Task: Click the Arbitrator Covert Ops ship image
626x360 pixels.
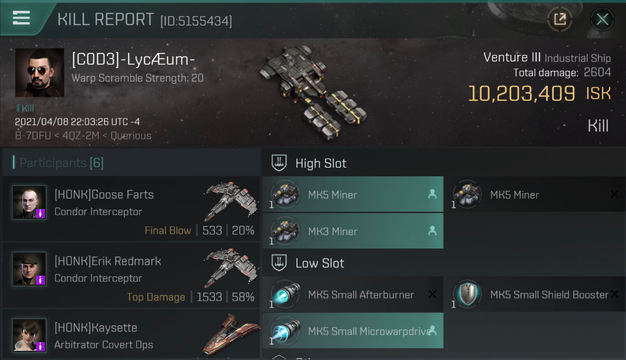Action: click(x=231, y=335)
